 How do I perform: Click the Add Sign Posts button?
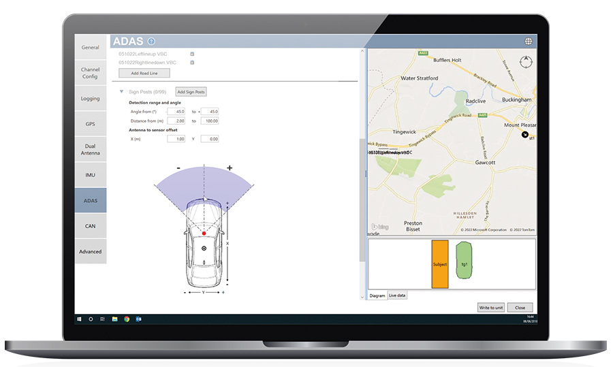[x=191, y=92]
